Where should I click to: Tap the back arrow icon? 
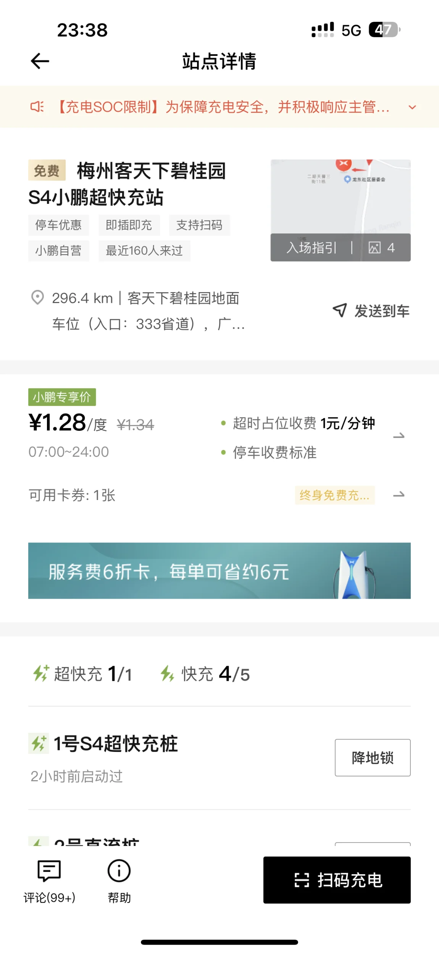point(40,61)
